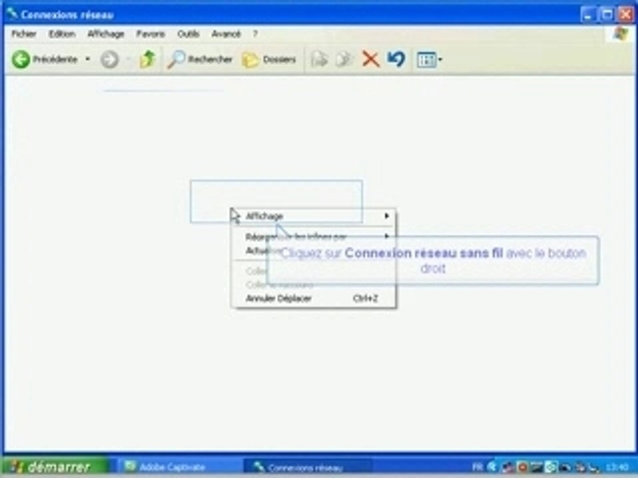Click the views layout icon
Viewport: 638px width, 478px height.
pyautogui.click(x=427, y=60)
